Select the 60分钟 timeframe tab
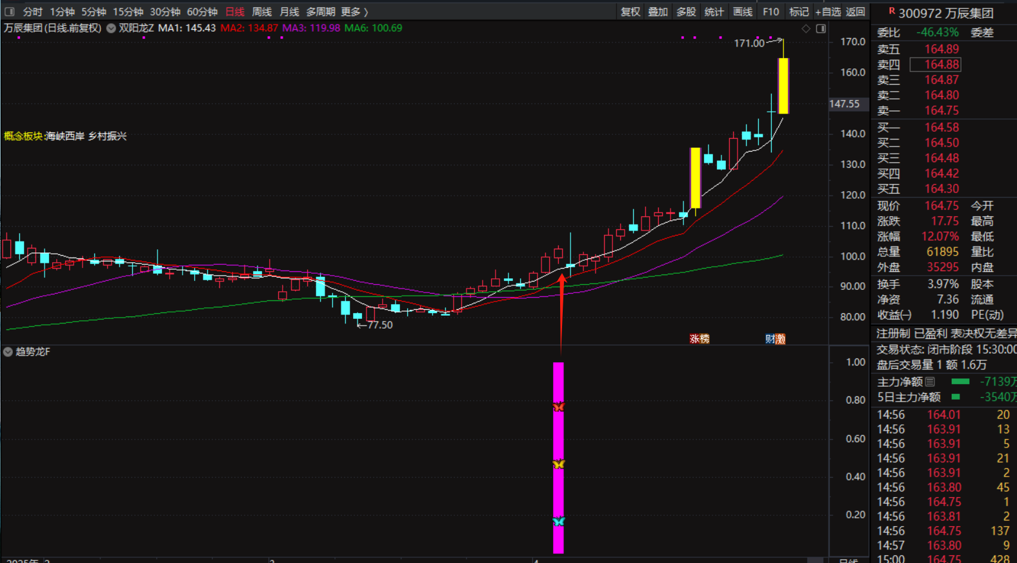1017x563 pixels. (202, 12)
